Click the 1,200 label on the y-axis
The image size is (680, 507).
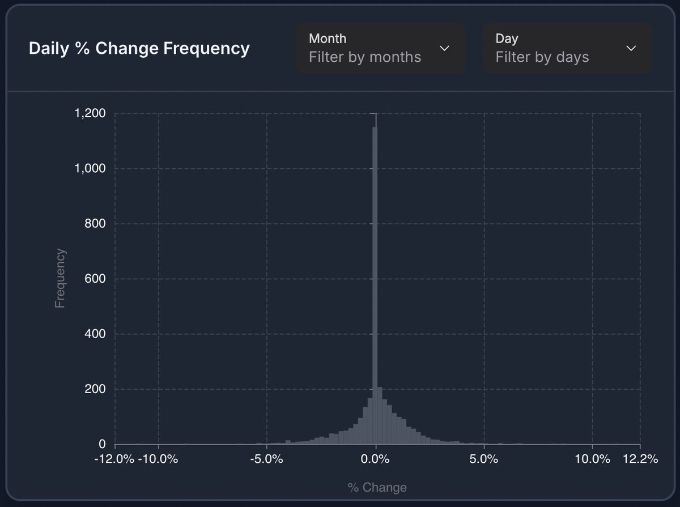click(x=91, y=113)
